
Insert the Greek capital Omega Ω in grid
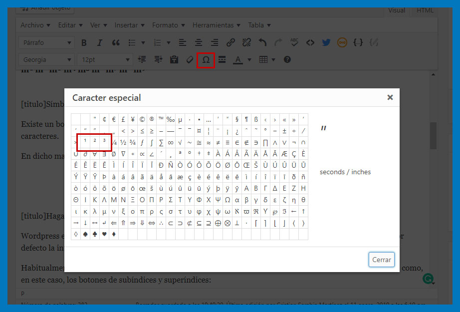[x=228, y=200]
